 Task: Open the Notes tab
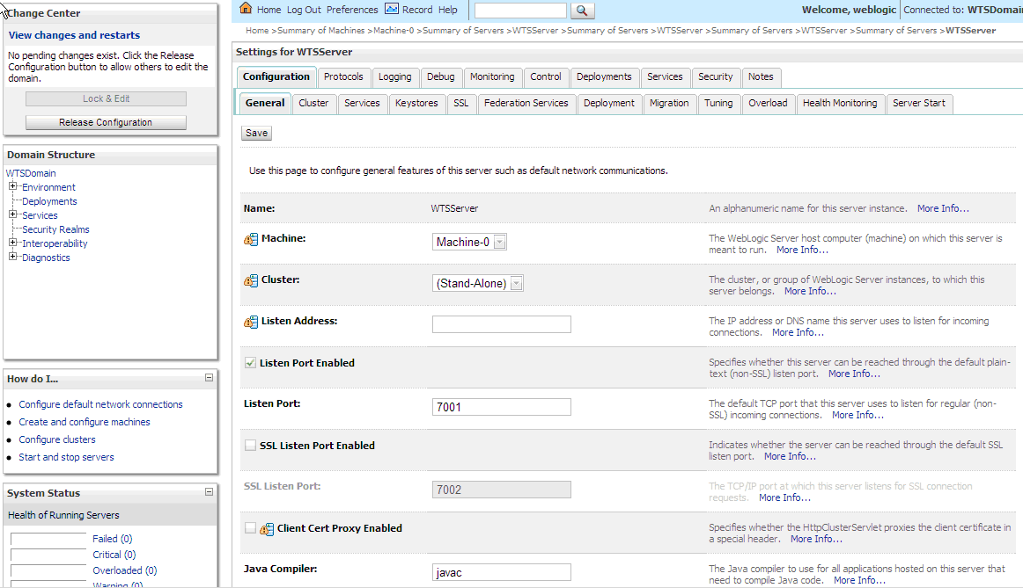[761, 76]
